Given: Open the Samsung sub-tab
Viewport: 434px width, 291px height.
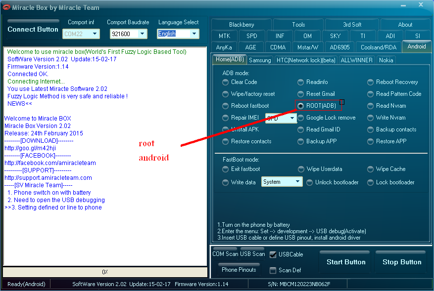Looking at the screenshot, I should 260,60.
